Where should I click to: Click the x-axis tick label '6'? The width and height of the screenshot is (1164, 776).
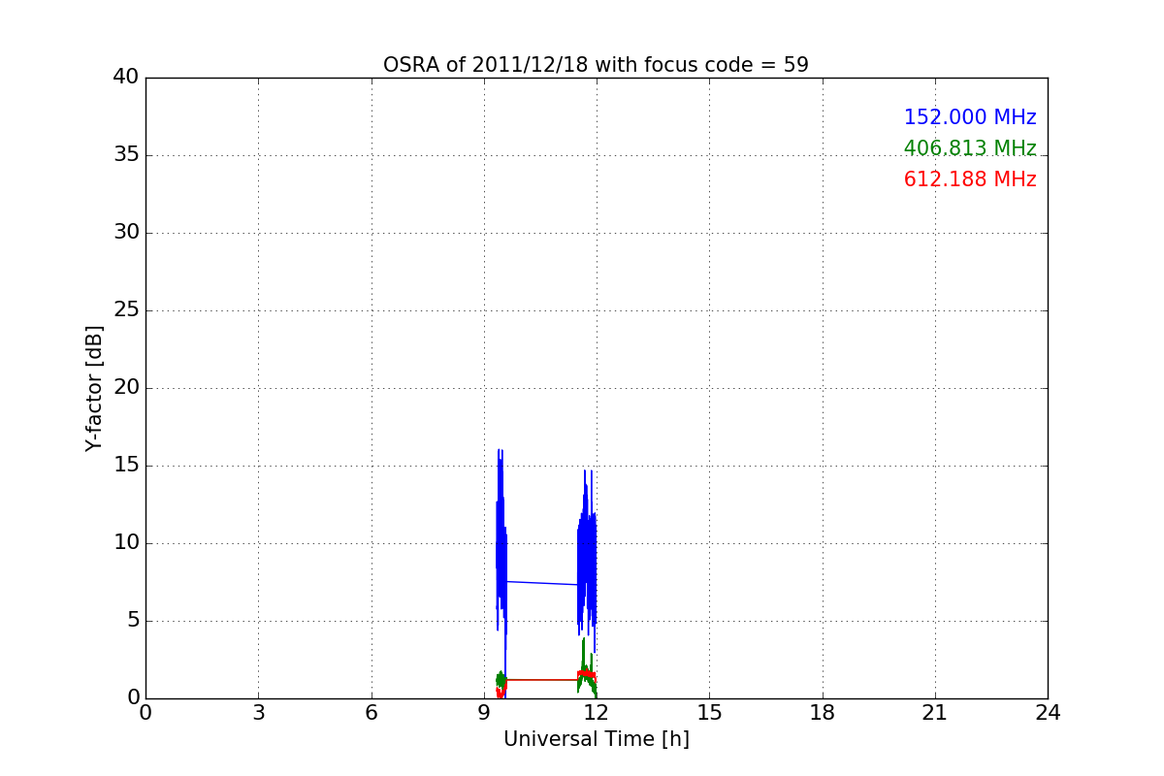(x=372, y=713)
